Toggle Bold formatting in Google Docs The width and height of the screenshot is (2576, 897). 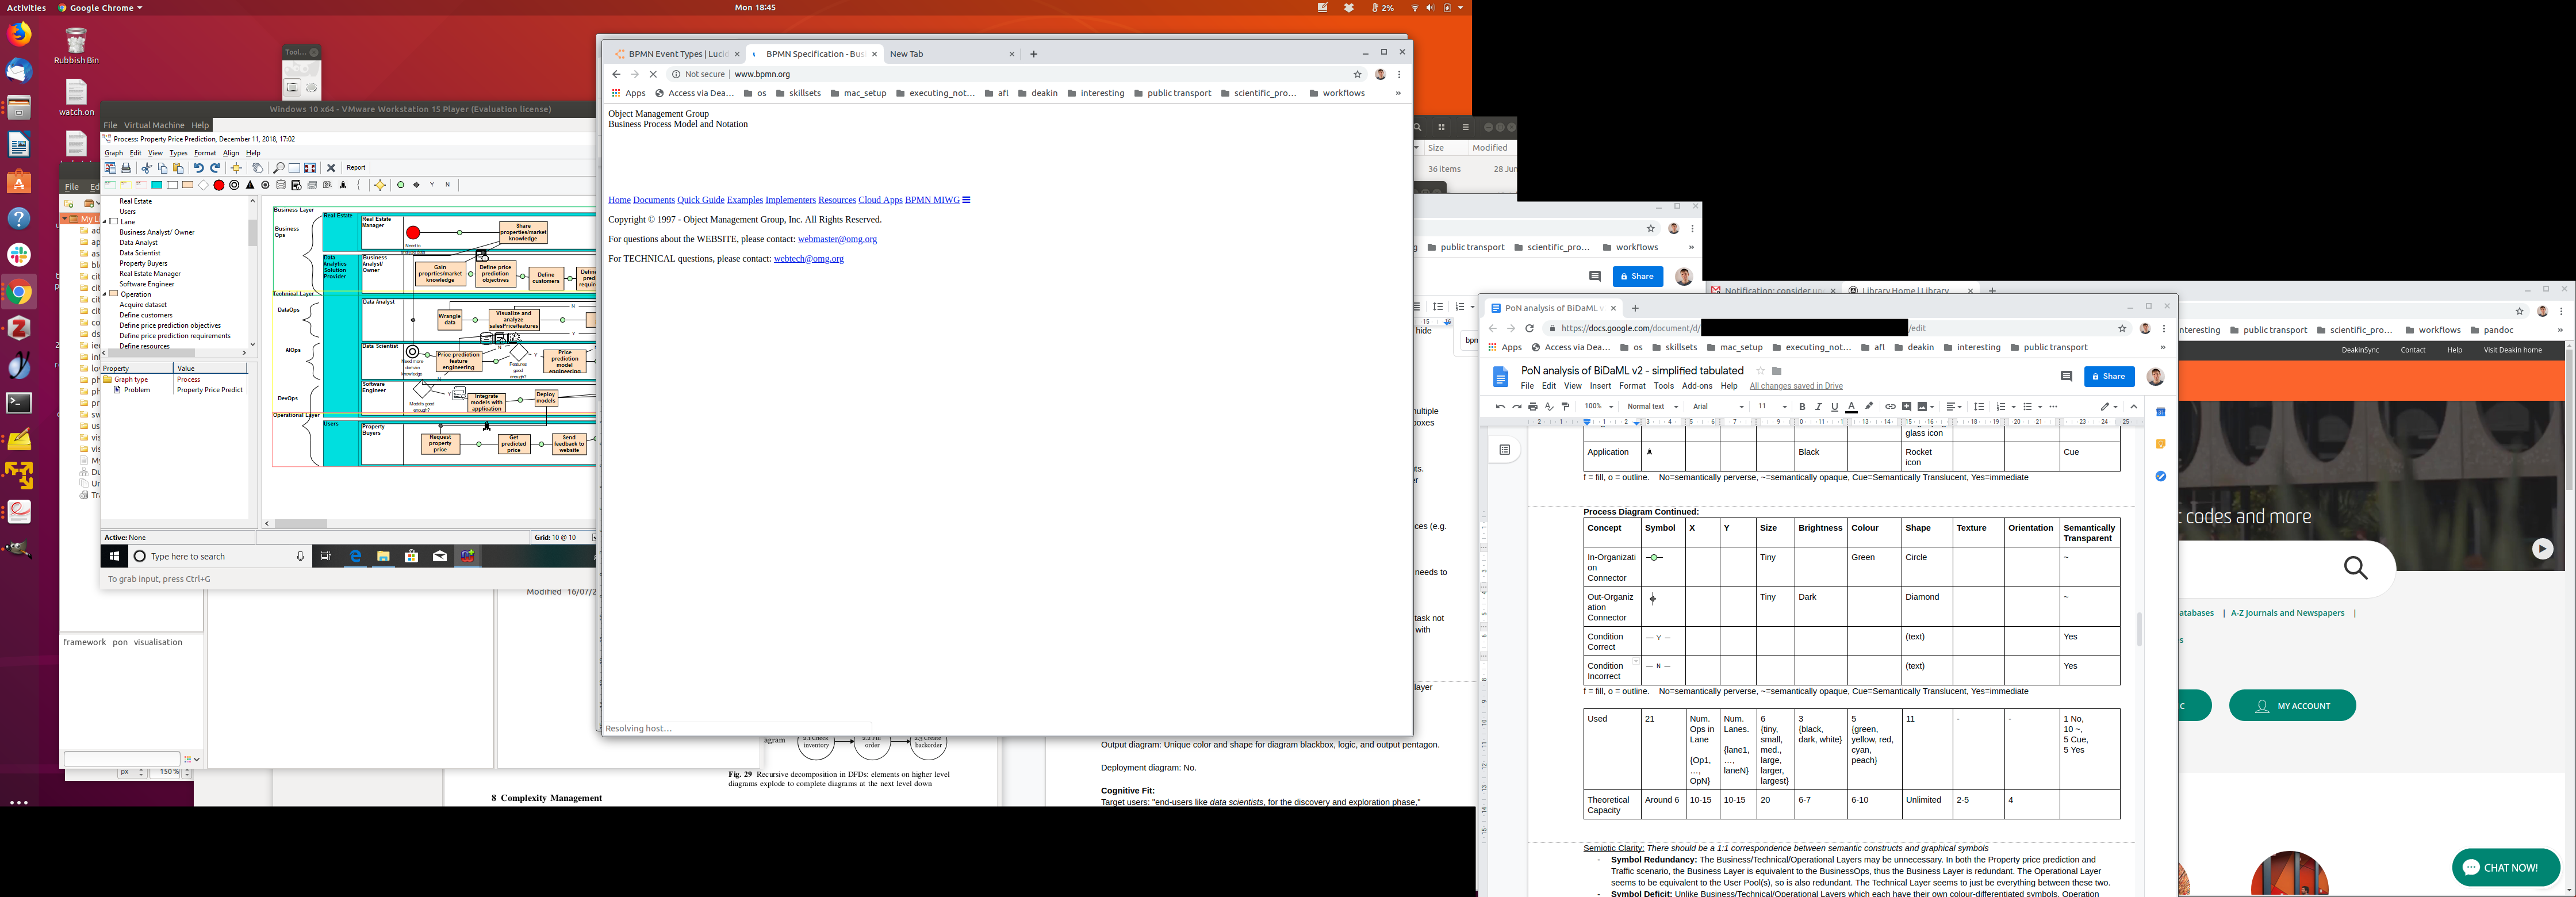[x=1802, y=407]
